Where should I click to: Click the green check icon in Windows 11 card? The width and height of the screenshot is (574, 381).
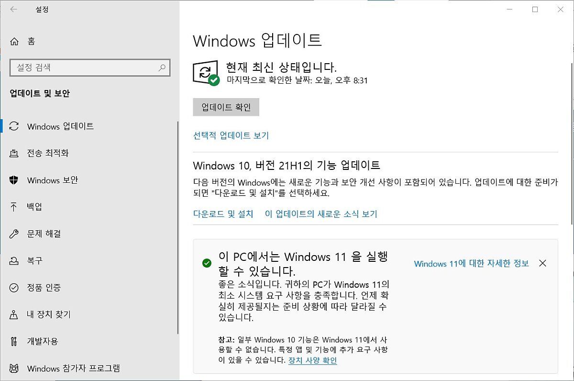coord(207,263)
